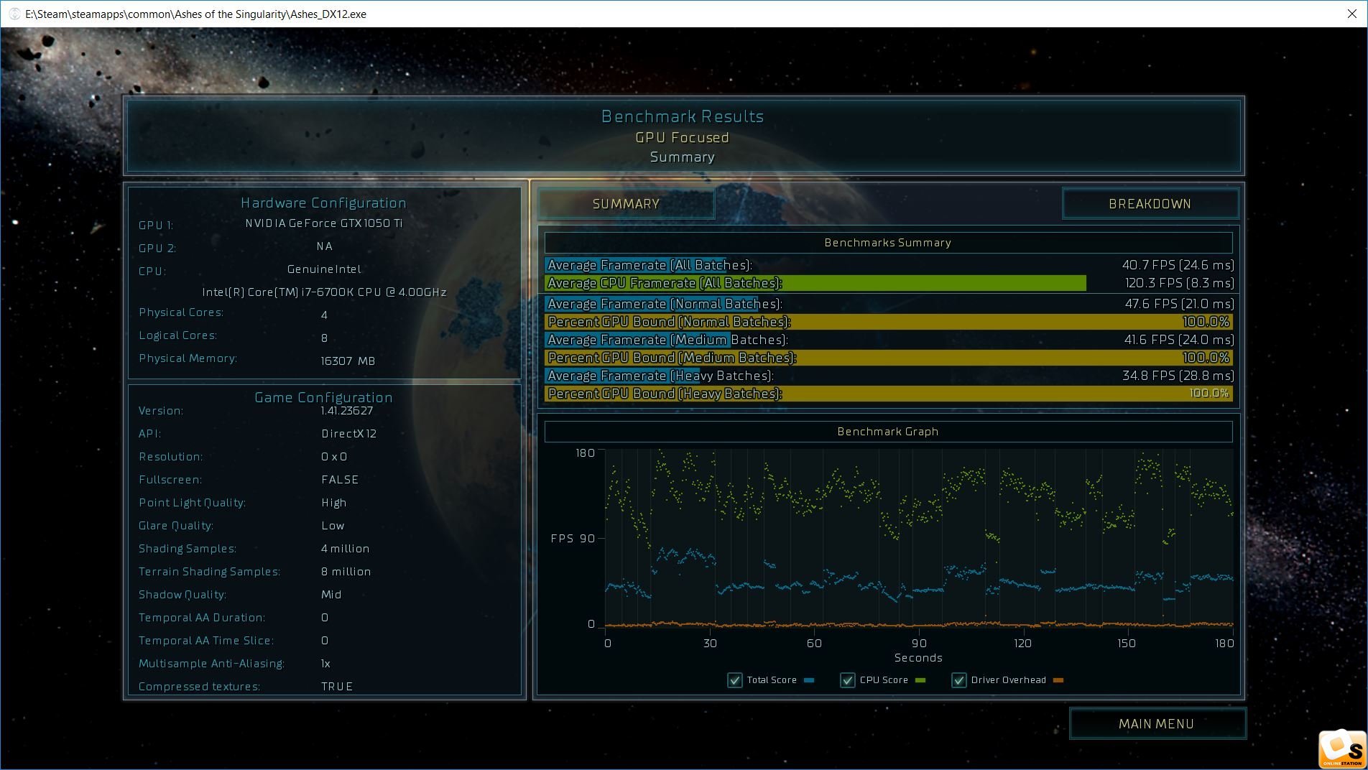Click the Intel Core i7-6700K CPU text
The image size is (1368, 770).
[324, 292]
